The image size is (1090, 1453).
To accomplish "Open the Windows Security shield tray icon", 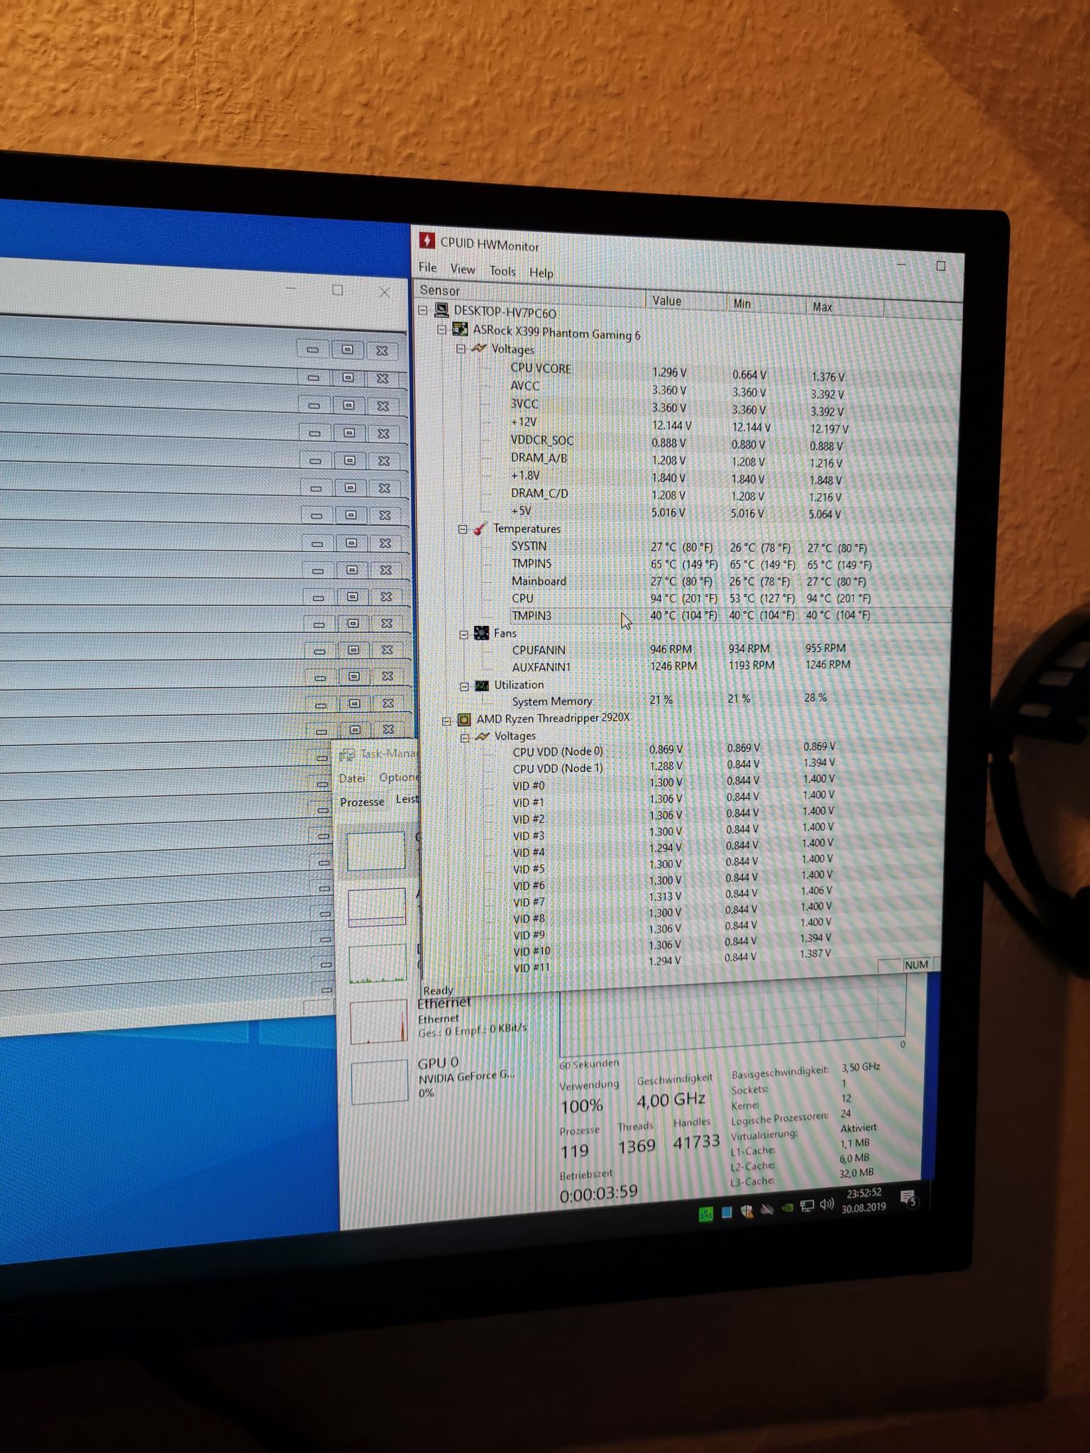I will (x=747, y=1210).
